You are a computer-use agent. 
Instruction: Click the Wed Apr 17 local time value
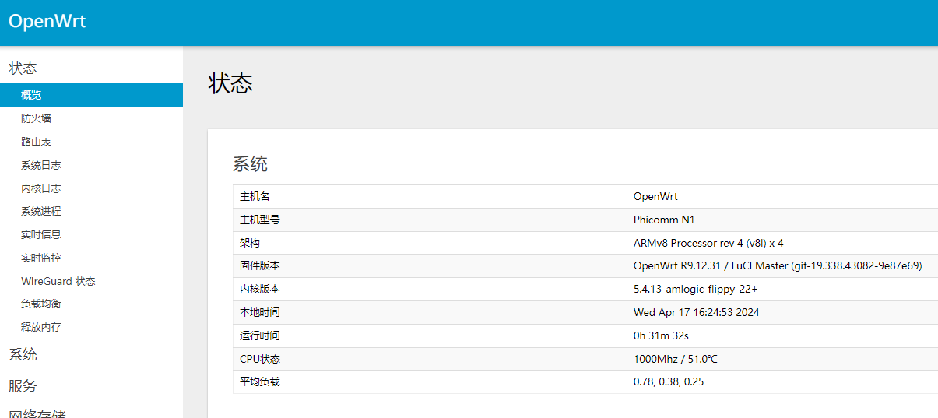697,312
